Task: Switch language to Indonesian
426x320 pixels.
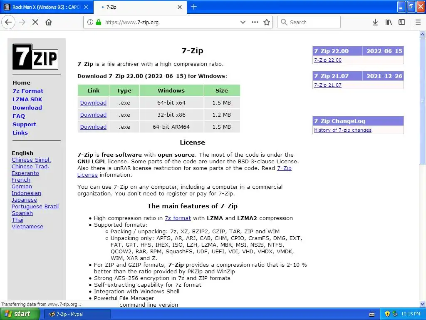Action: tap(26, 193)
